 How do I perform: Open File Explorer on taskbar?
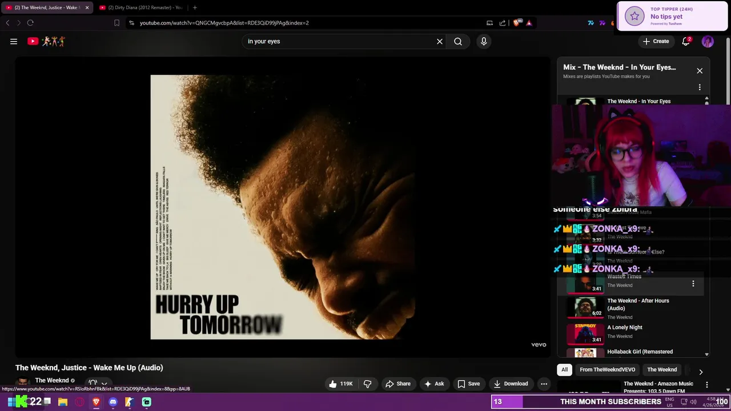(63, 402)
